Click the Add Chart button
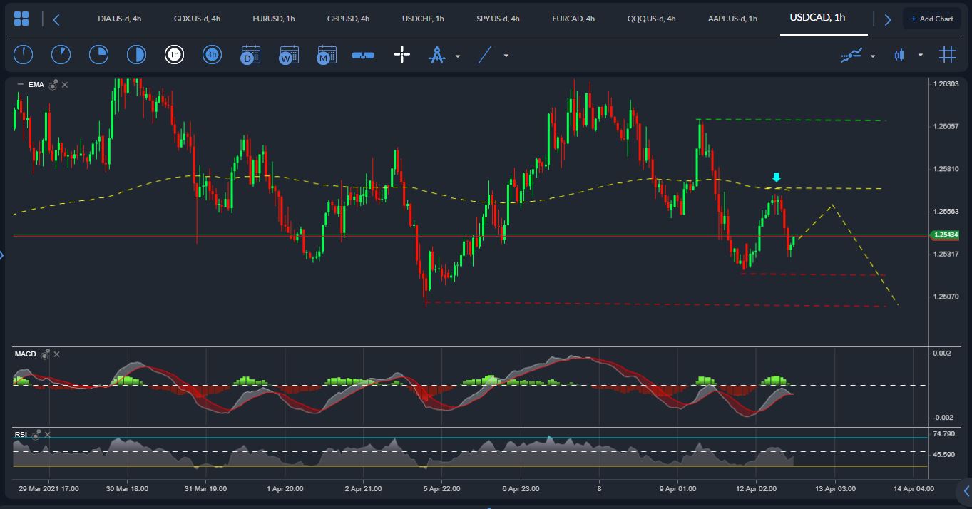The height and width of the screenshot is (509, 972). click(931, 19)
